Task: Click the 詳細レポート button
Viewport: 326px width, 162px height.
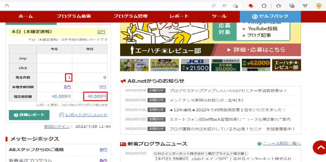Action: click(29, 115)
